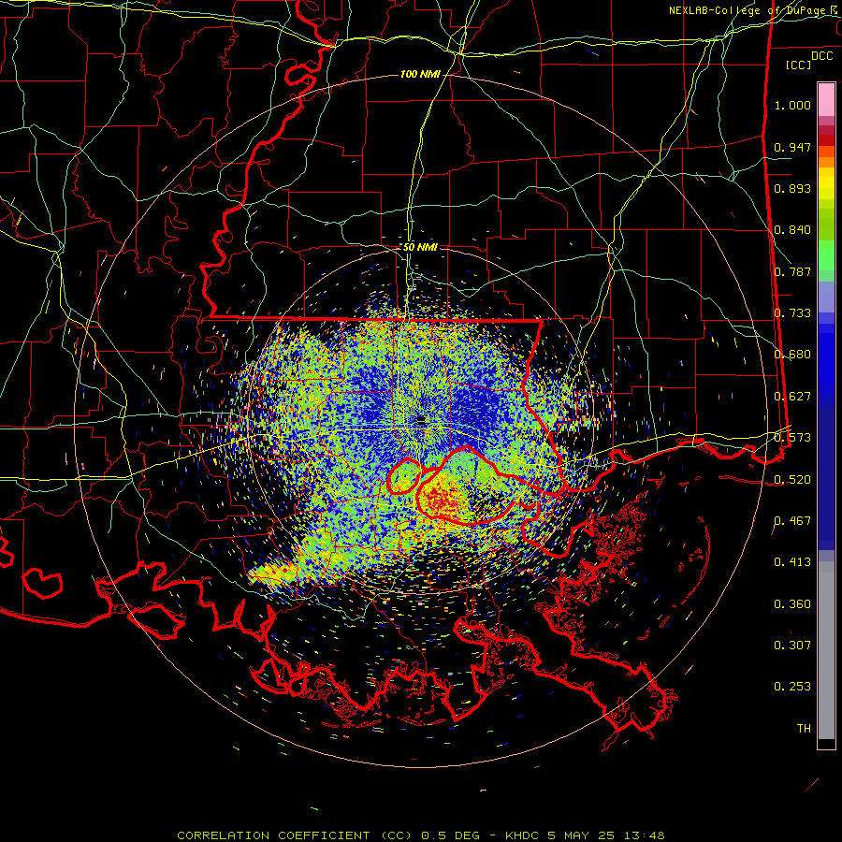
Task: Pick the gray segment of the color bar
Action: click(x=826, y=650)
